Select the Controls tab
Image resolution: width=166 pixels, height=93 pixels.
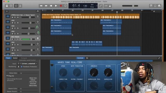point(80,58)
